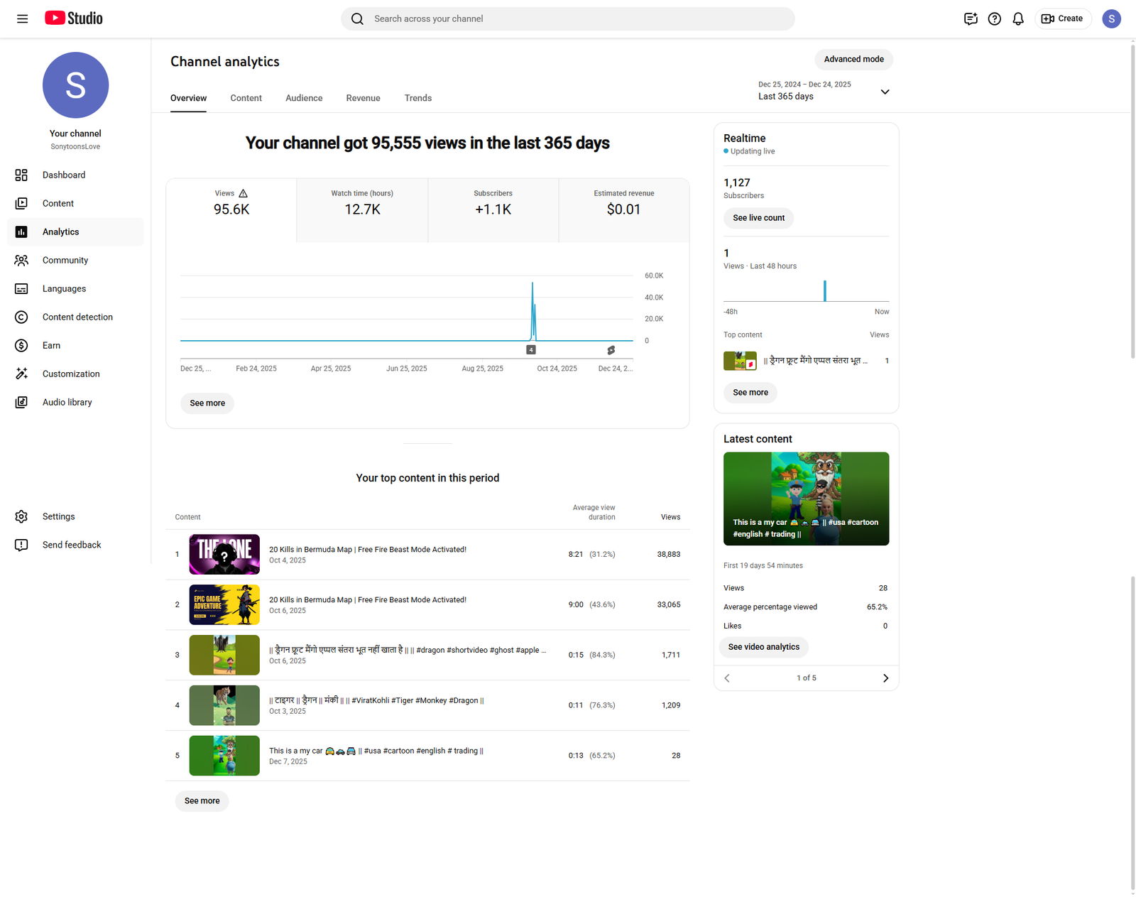Open Content detection in sidebar
1136x897 pixels.
77,317
